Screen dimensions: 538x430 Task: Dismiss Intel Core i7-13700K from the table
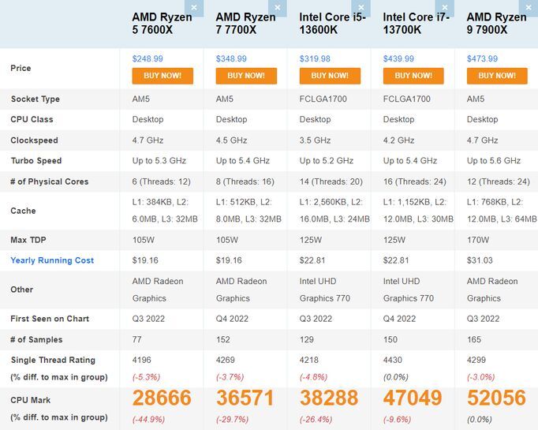point(447,8)
